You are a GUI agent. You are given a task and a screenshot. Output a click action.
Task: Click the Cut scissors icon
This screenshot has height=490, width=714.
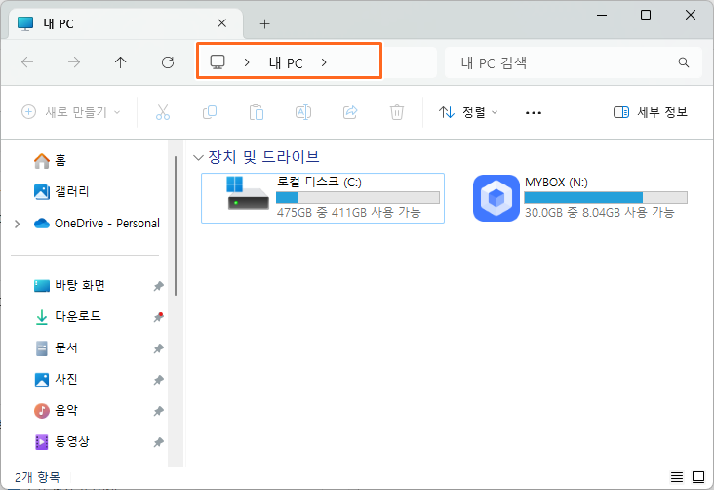(x=163, y=112)
